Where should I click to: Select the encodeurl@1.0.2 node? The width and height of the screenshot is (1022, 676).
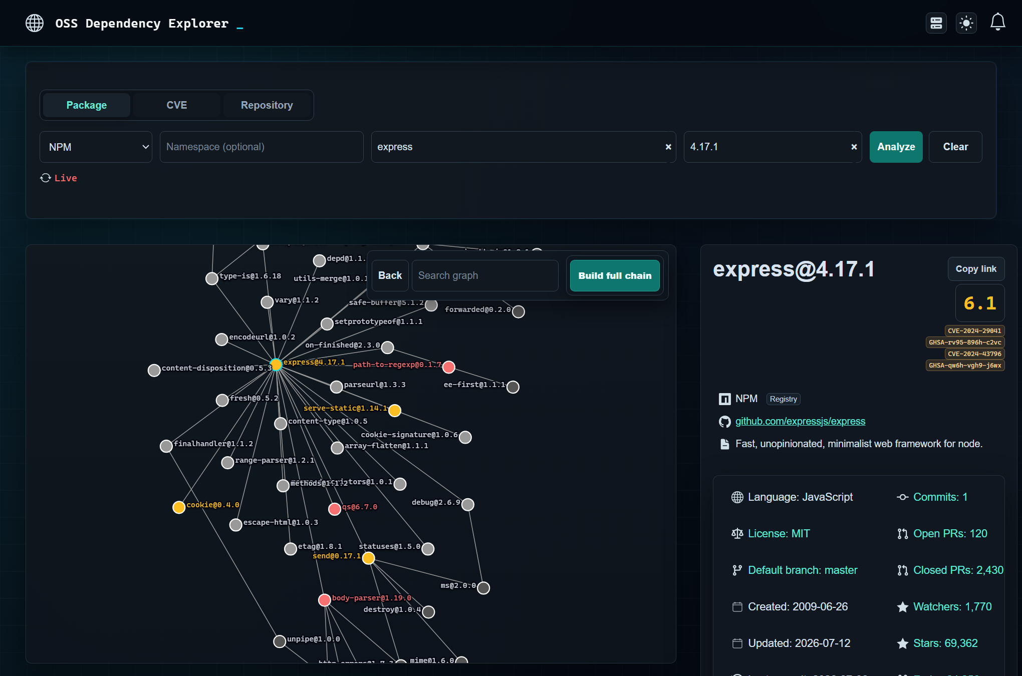[221, 340]
